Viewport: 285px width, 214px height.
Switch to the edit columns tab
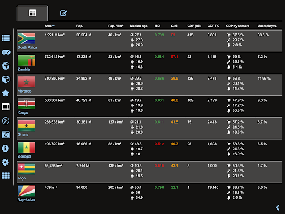point(63,13)
